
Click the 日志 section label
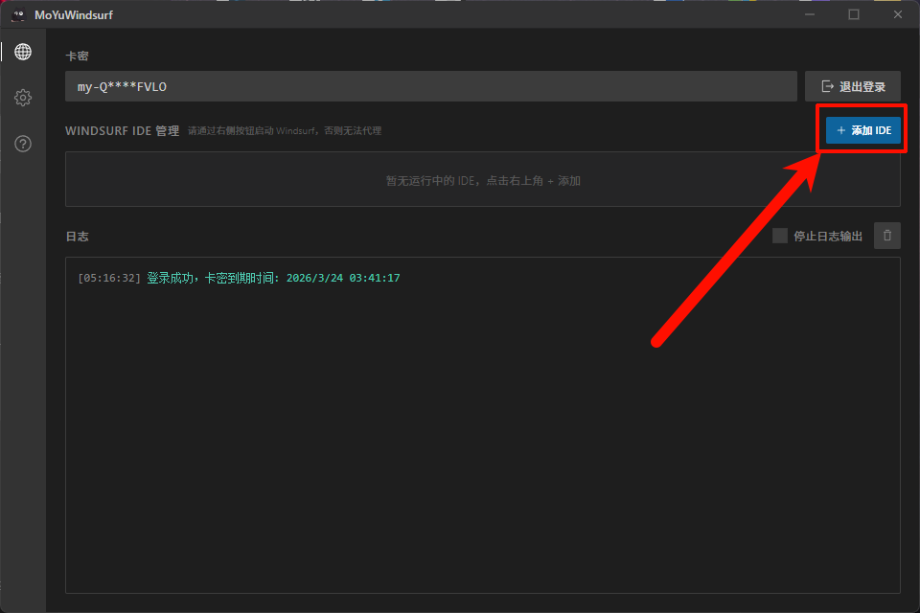(77, 237)
